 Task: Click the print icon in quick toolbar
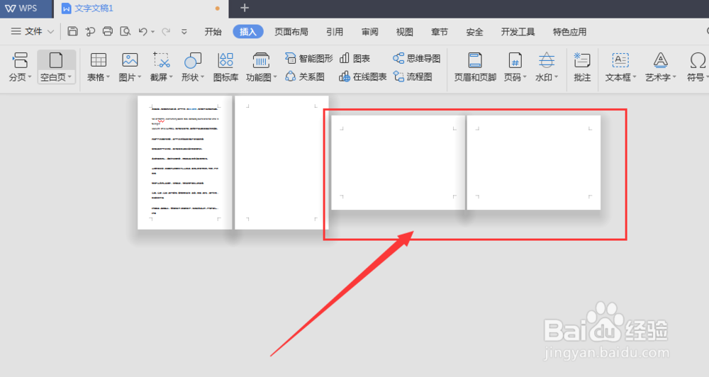108,31
